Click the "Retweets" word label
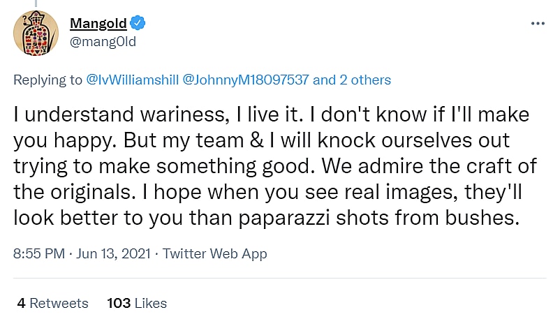Image resolution: width=560 pixels, height=326 pixels. (x=59, y=303)
